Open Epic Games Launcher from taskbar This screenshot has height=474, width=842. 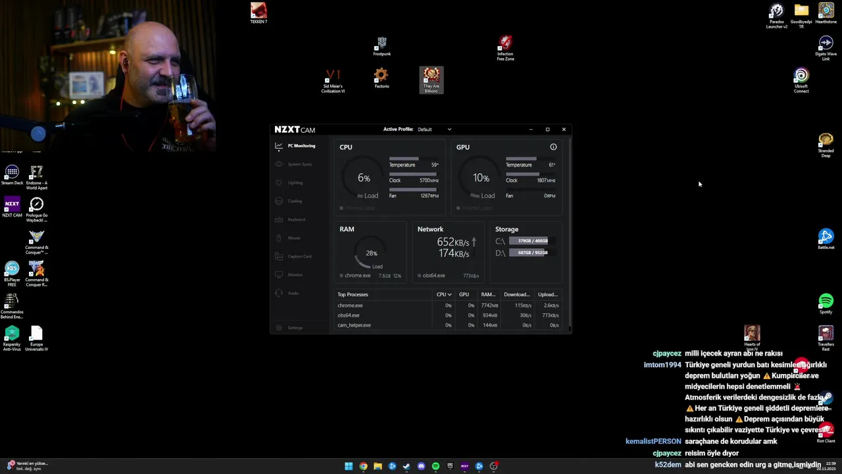(x=450, y=466)
